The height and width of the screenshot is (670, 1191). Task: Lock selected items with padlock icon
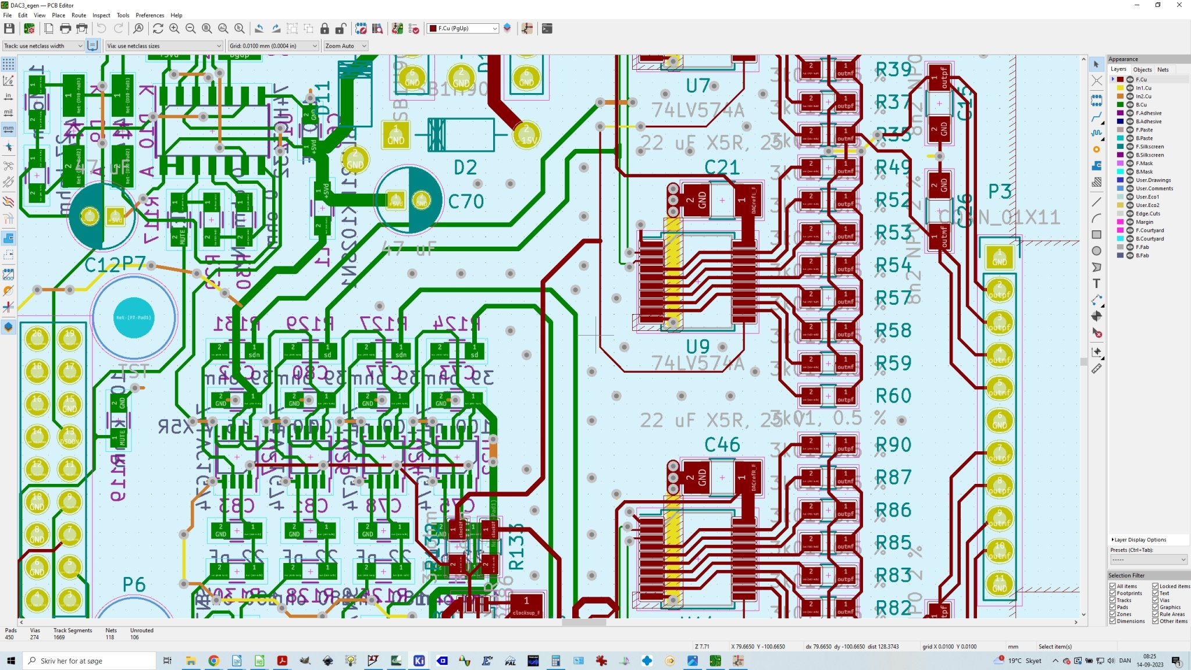tap(325, 28)
